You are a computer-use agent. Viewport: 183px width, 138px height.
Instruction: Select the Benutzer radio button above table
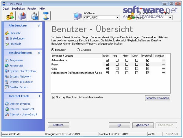[x=53, y=50]
